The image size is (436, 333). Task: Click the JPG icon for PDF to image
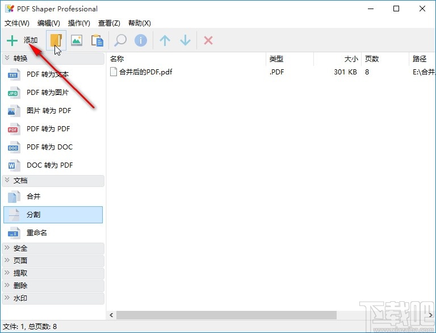coord(14,93)
